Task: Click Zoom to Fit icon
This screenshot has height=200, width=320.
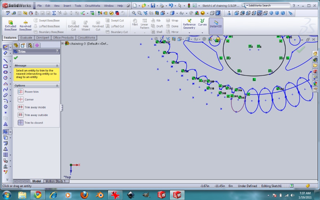Action: pyautogui.click(x=134, y=13)
